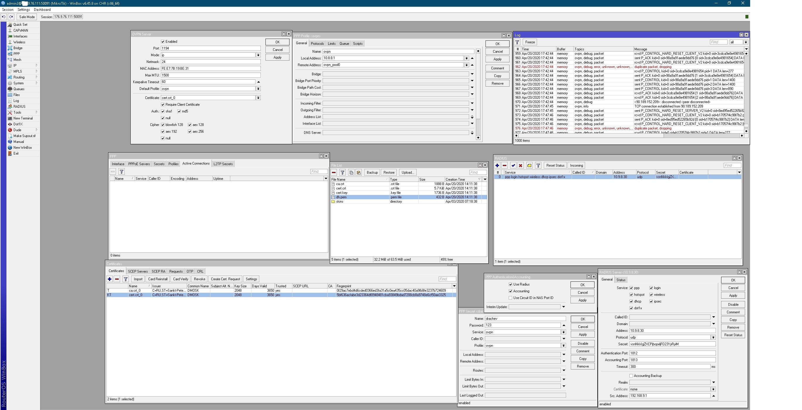802x410 pixels.
Task: Switch to SCEP Servers tab in Certificates
Action: pos(138,271)
